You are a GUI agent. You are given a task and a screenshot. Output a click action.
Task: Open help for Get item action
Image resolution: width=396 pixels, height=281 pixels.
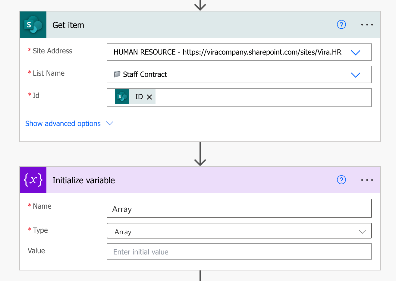coord(341,25)
